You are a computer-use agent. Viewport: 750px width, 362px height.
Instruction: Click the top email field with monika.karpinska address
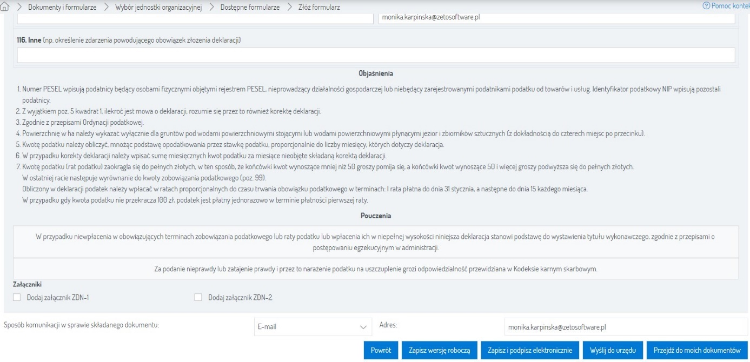click(556, 17)
